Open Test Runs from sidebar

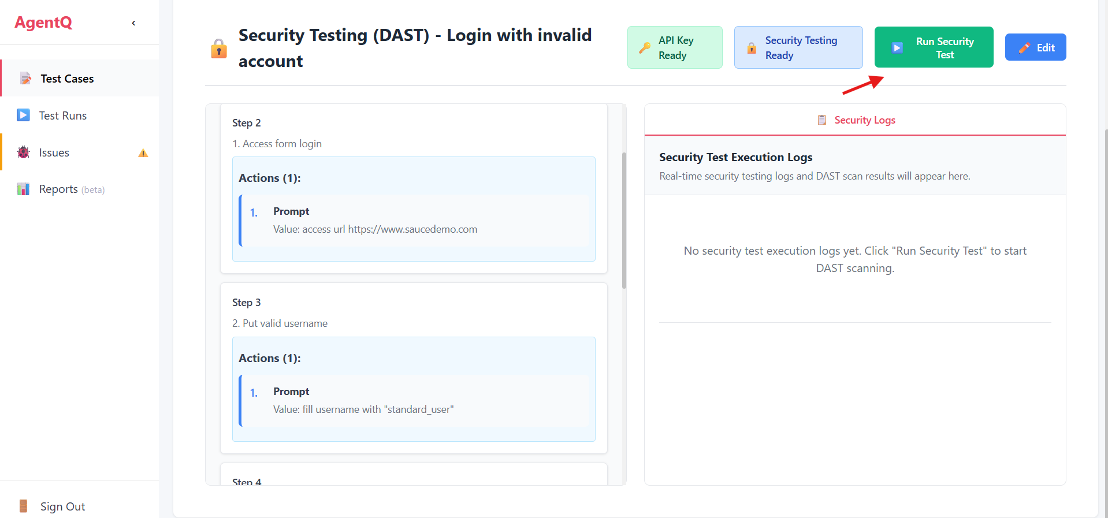63,115
